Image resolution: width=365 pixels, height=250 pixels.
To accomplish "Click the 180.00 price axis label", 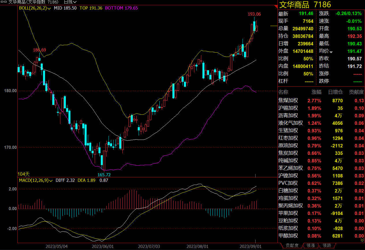I will (x=10, y=91).
